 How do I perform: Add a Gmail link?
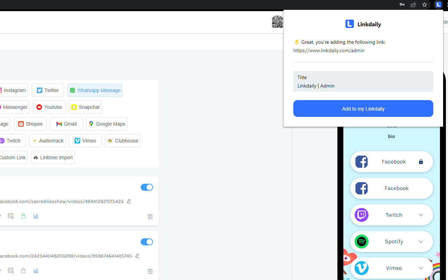[66, 124]
